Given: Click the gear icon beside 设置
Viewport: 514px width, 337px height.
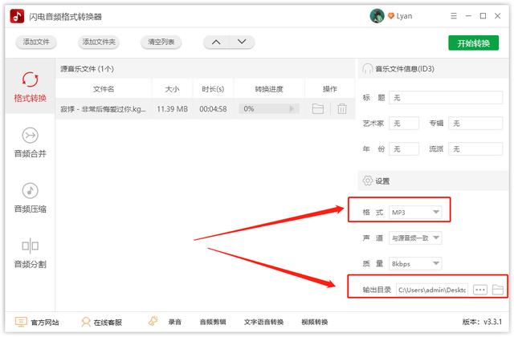Looking at the screenshot, I should point(368,181).
